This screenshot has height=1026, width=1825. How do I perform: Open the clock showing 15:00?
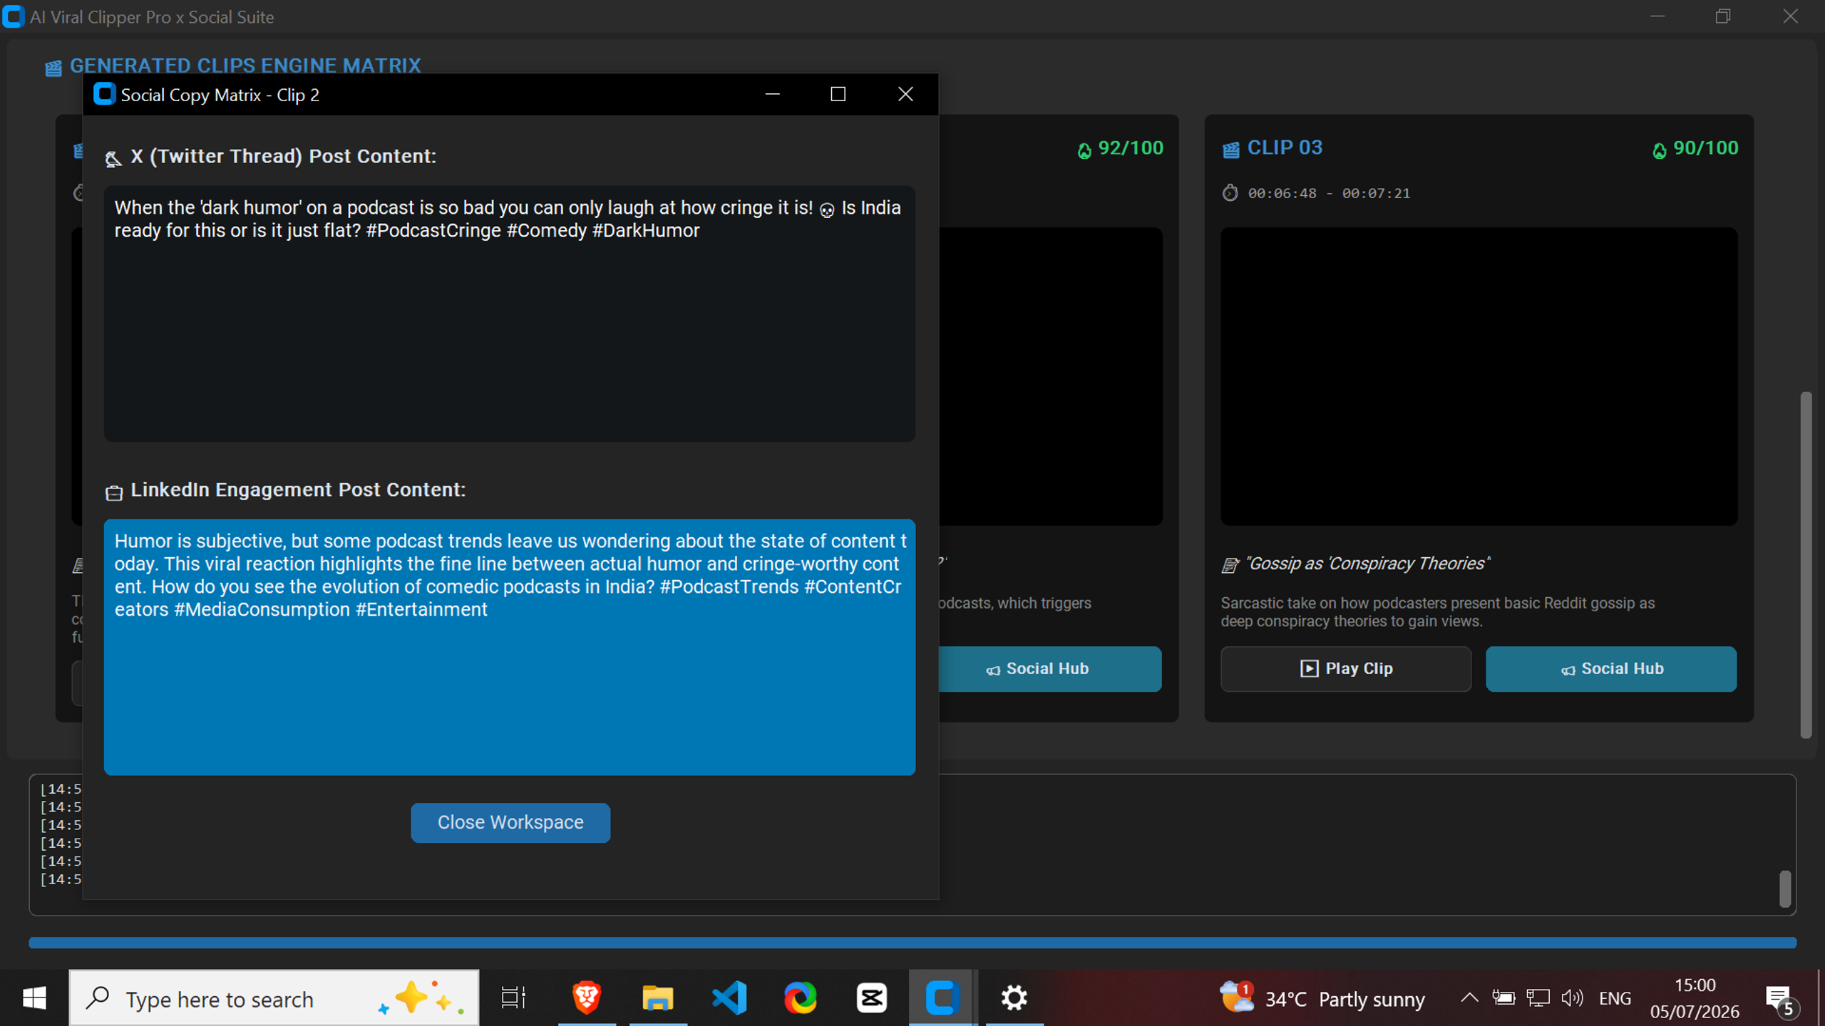(1695, 998)
